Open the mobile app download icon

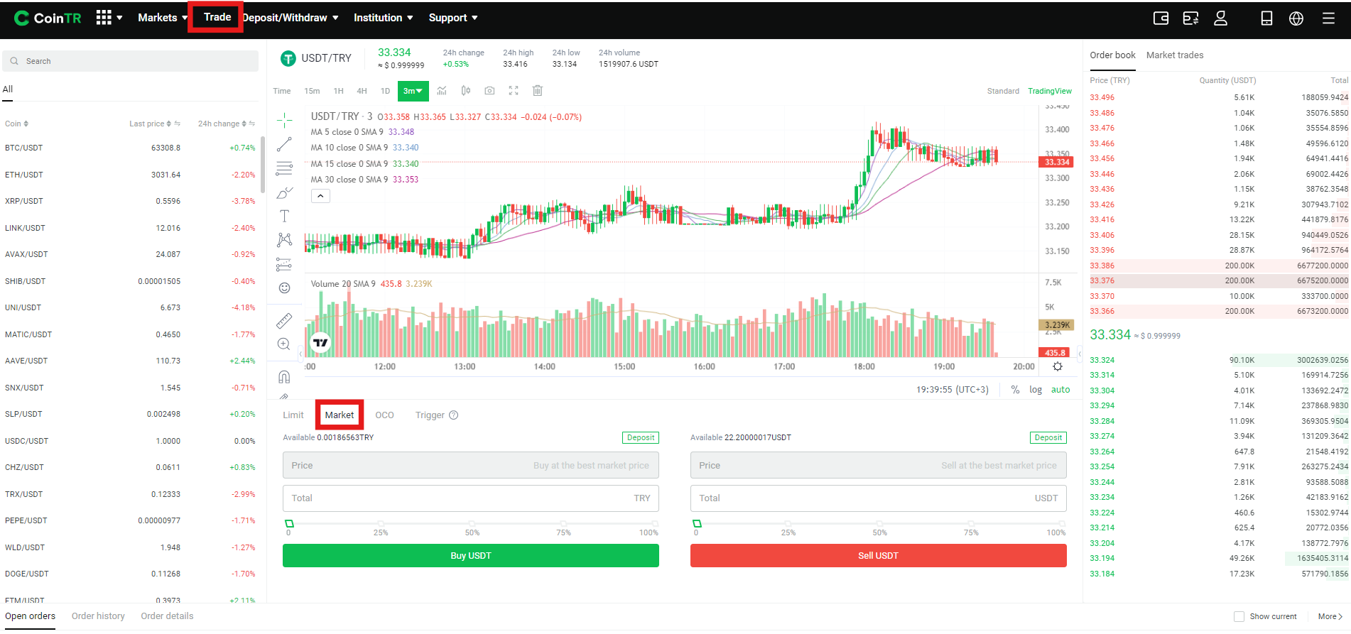click(x=1266, y=18)
